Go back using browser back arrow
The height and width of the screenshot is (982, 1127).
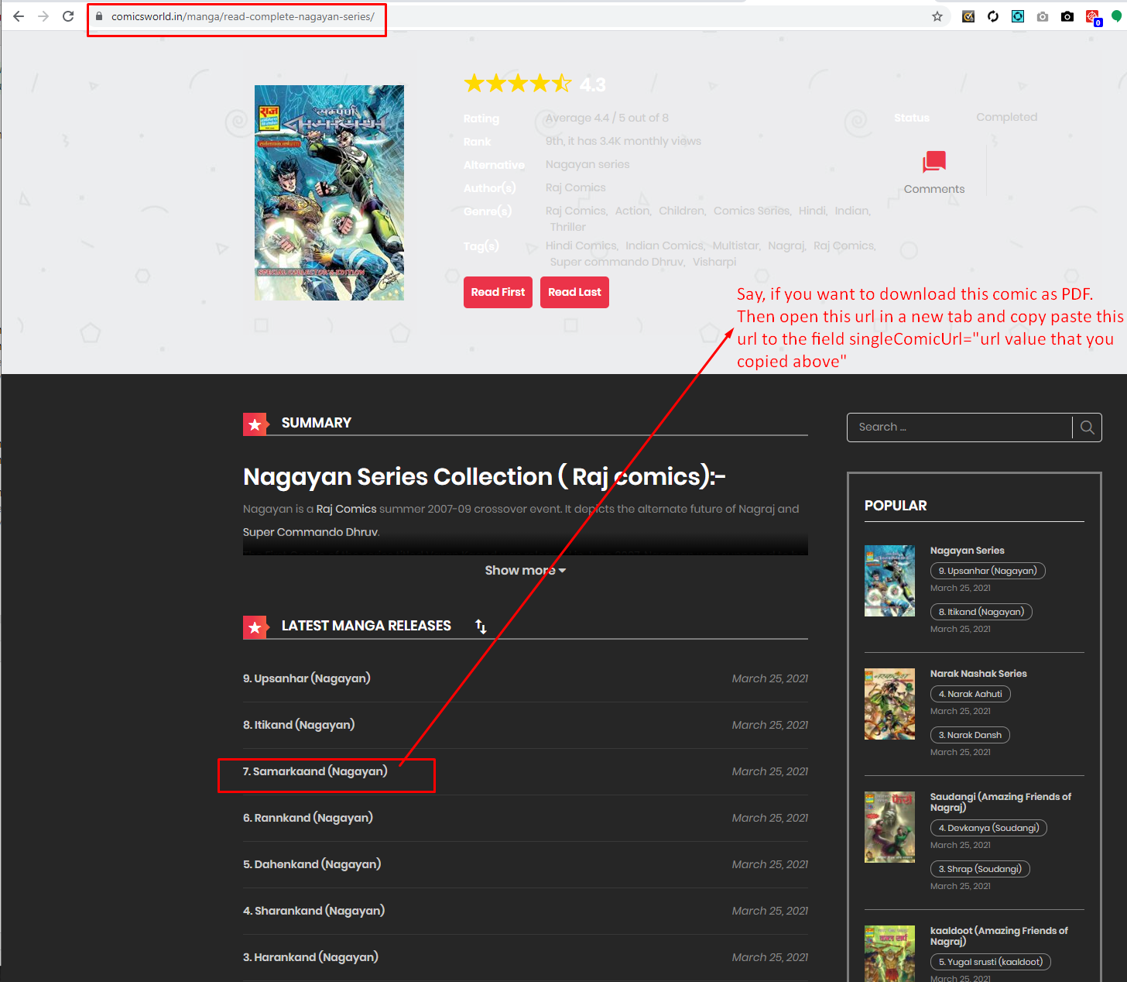(x=19, y=16)
